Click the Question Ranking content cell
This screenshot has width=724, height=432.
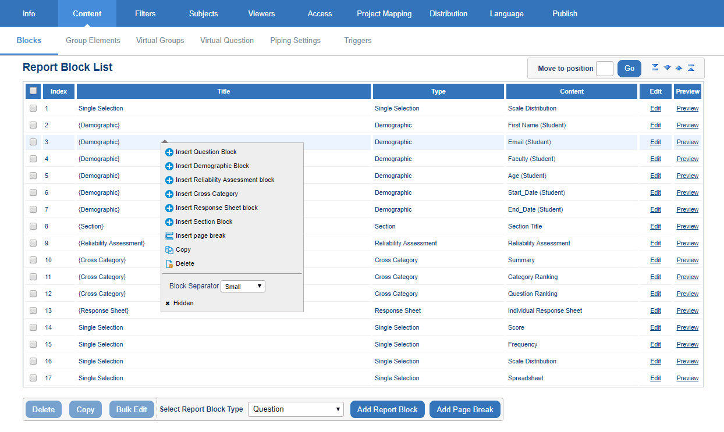pyautogui.click(x=572, y=294)
